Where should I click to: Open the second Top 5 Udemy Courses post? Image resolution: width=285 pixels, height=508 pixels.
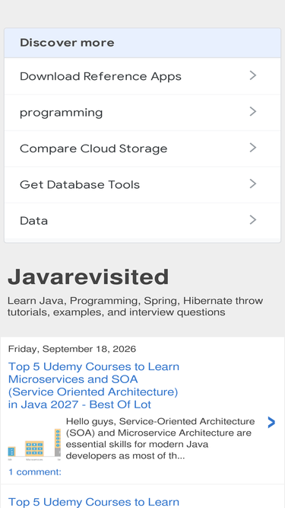(x=93, y=502)
